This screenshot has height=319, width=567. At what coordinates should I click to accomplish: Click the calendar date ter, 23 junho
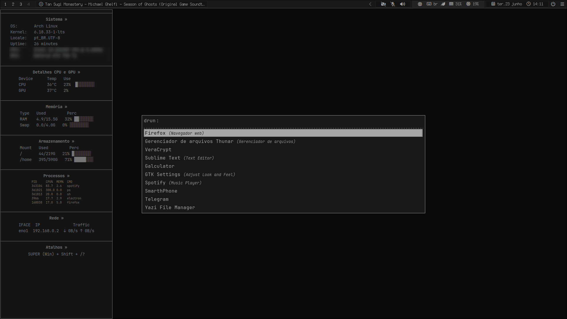pyautogui.click(x=507, y=4)
